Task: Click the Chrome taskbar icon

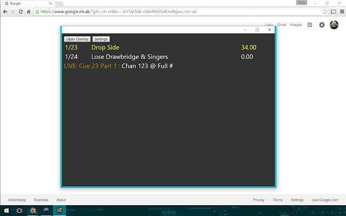Action: pos(33,211)
